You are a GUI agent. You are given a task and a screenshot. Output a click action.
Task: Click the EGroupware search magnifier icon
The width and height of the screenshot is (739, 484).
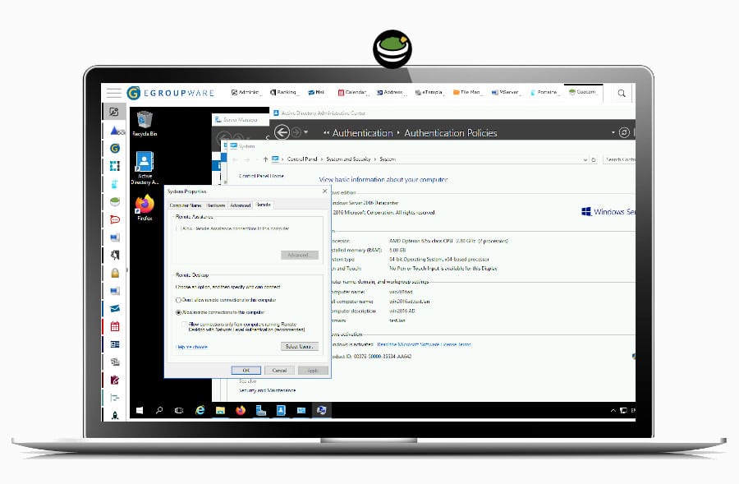(x=622, y=94)
